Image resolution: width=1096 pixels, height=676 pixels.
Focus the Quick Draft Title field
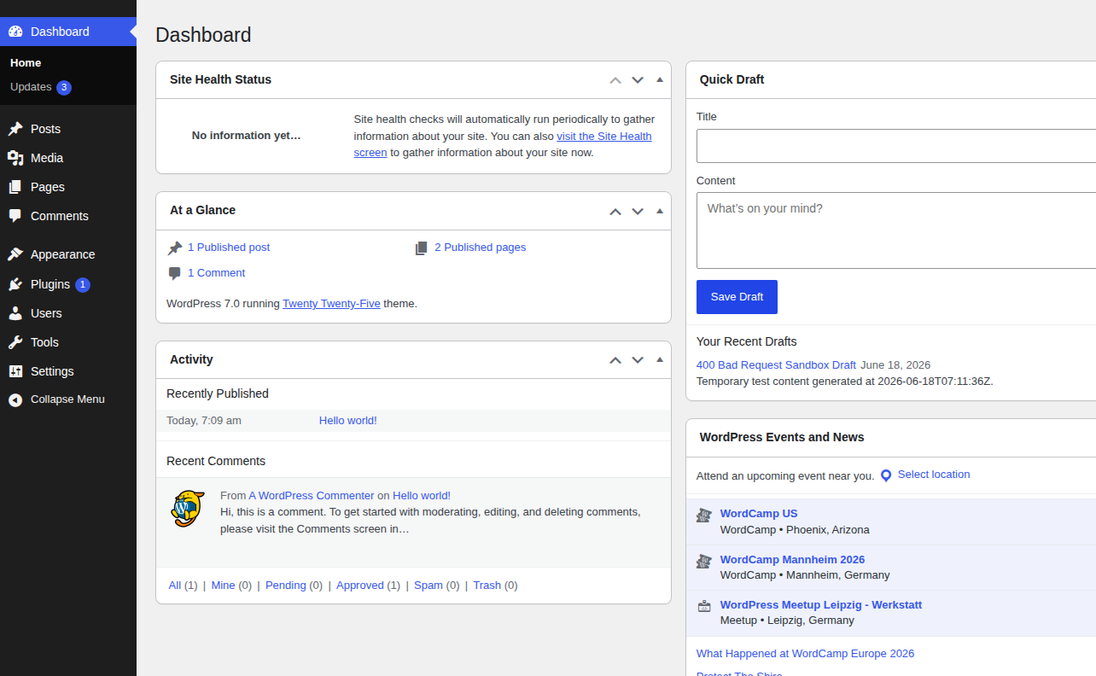896,146
